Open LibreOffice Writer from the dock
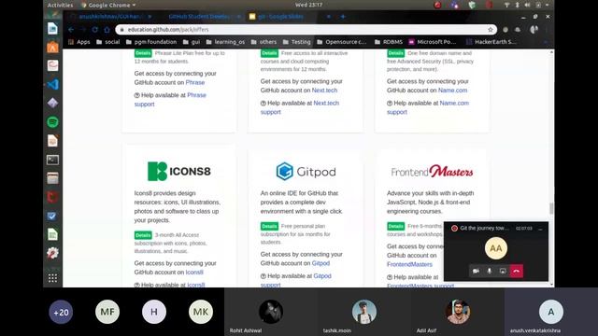This screenshot has width=598, height=336. (52, 29)
